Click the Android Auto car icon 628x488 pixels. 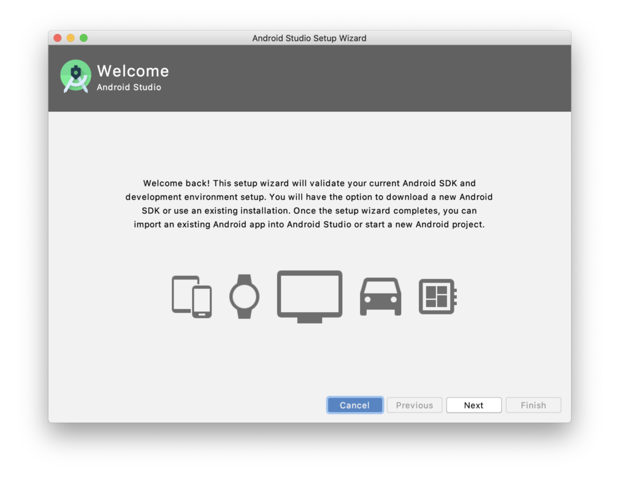click(380, 297)
